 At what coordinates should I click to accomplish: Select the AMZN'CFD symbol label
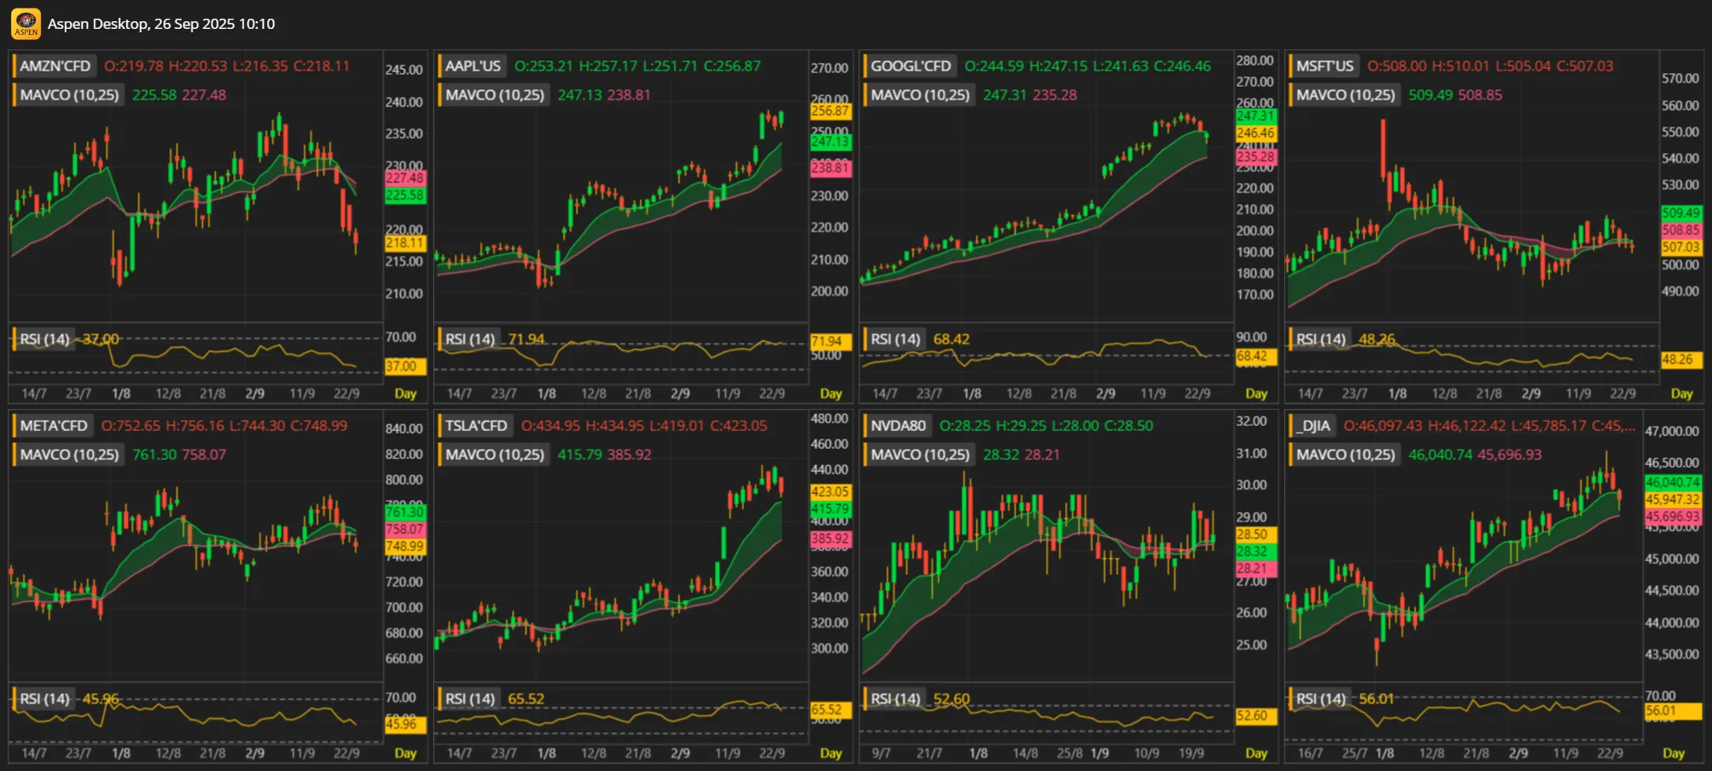point(54,66)
